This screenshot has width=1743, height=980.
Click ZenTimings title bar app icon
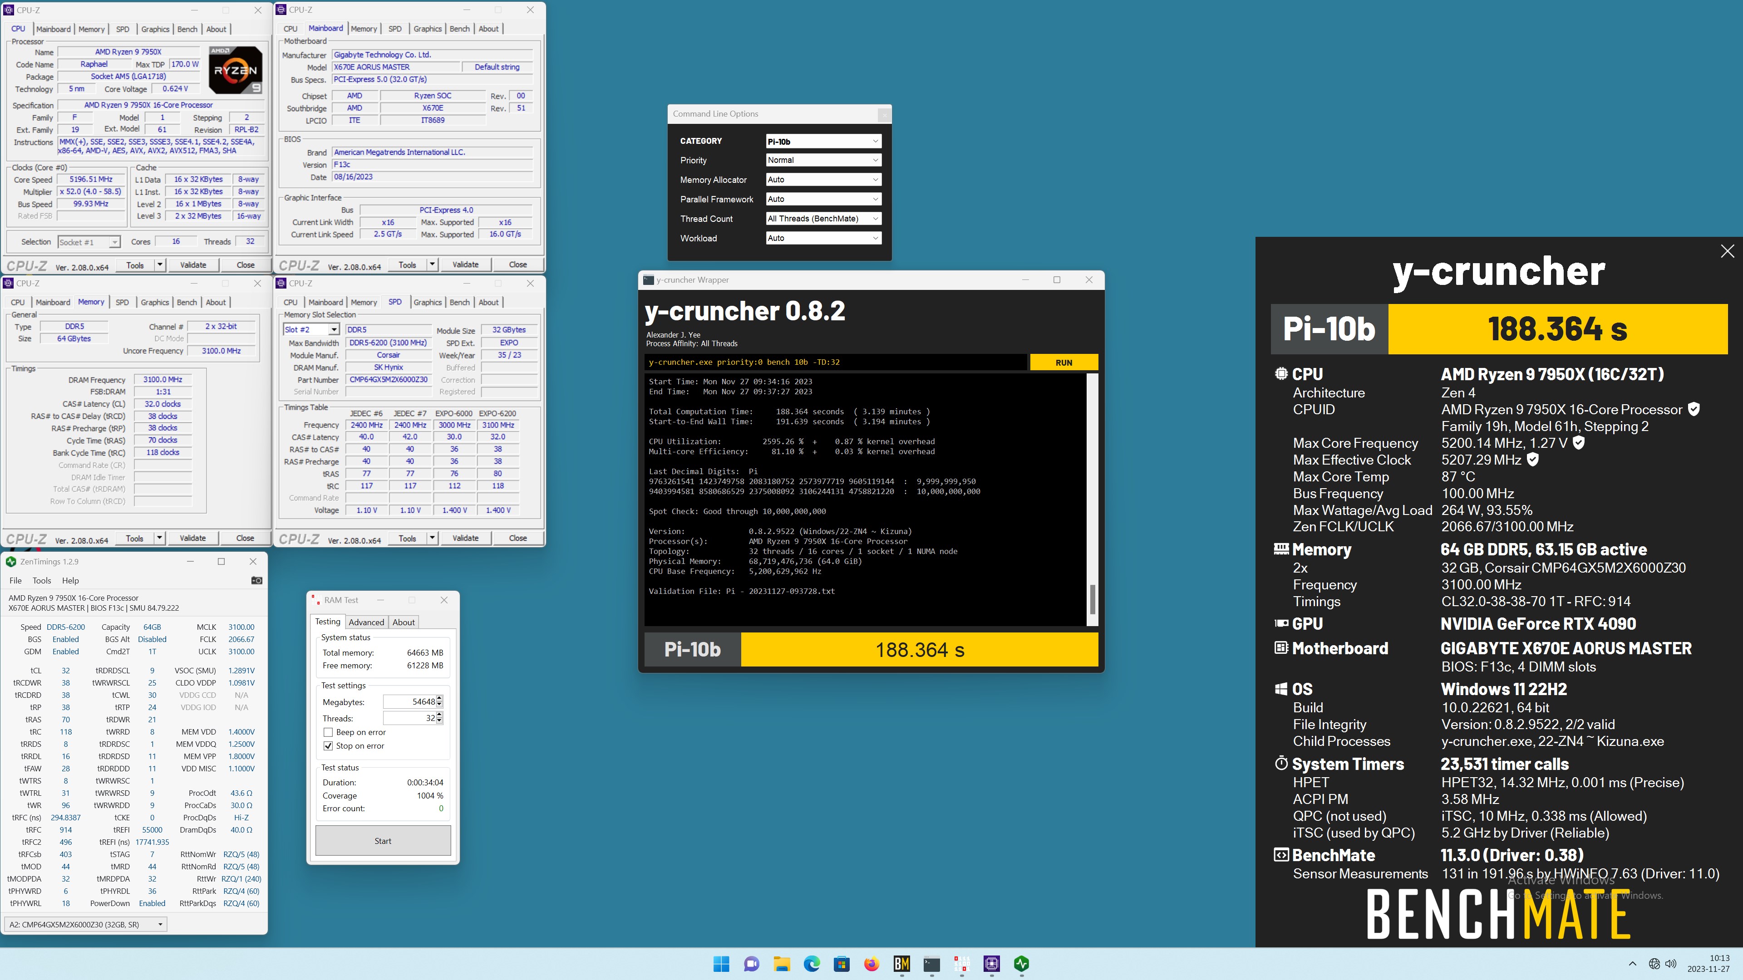click(11, 561)
